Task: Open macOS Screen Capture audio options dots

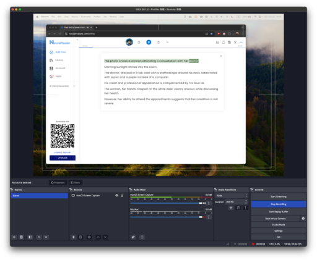Action: click(209, 203)
